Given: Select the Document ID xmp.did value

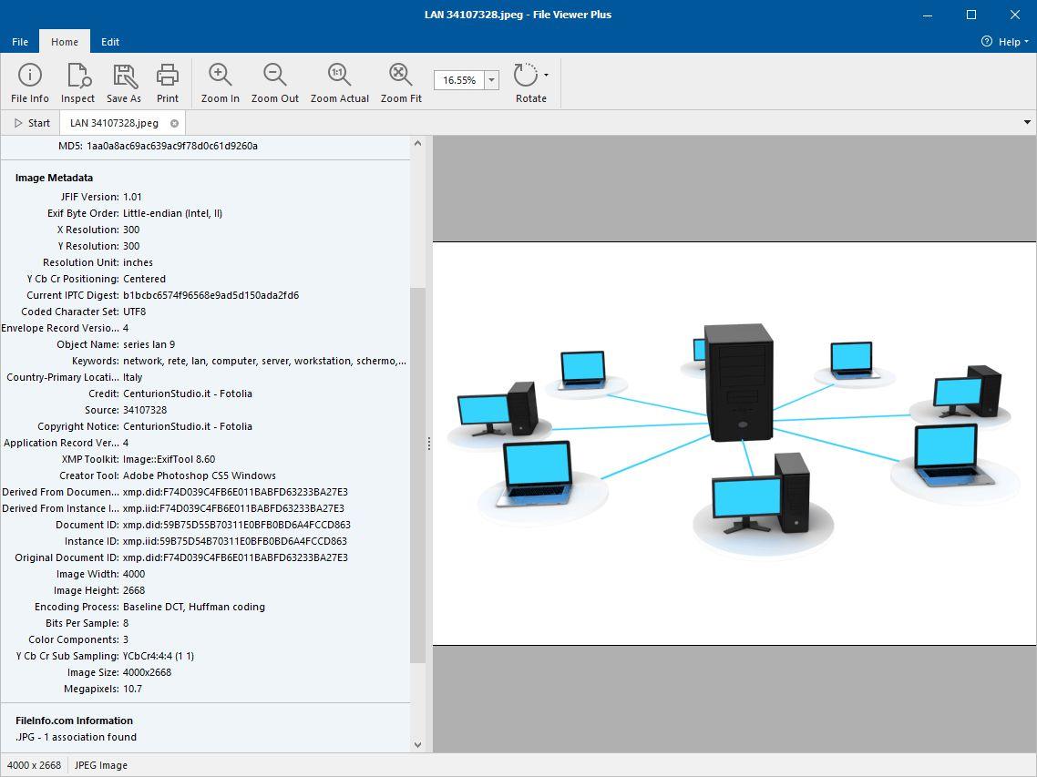Looking at the screenshot, I should [237, 525].
